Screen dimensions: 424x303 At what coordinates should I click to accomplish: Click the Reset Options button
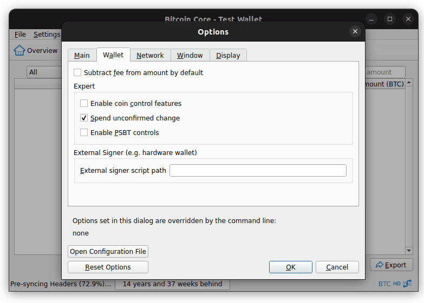coord(108,267)
